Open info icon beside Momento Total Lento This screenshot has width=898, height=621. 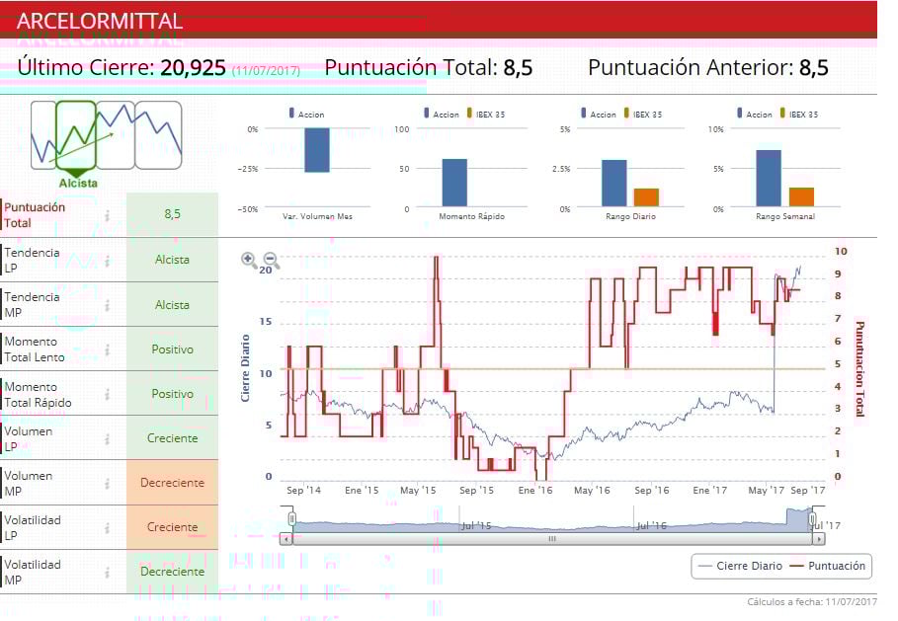click(x=107, y=349)
